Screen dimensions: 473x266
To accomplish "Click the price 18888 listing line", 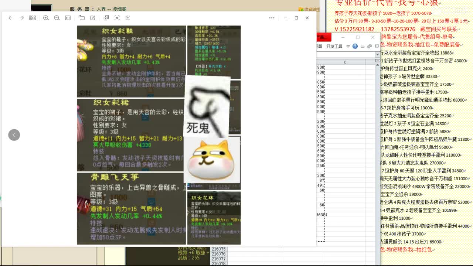I will point(416,53).
